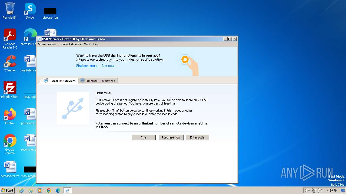Open the CCleaner desktop shortcut
The image size is (346, 194).
pos(10,64)
